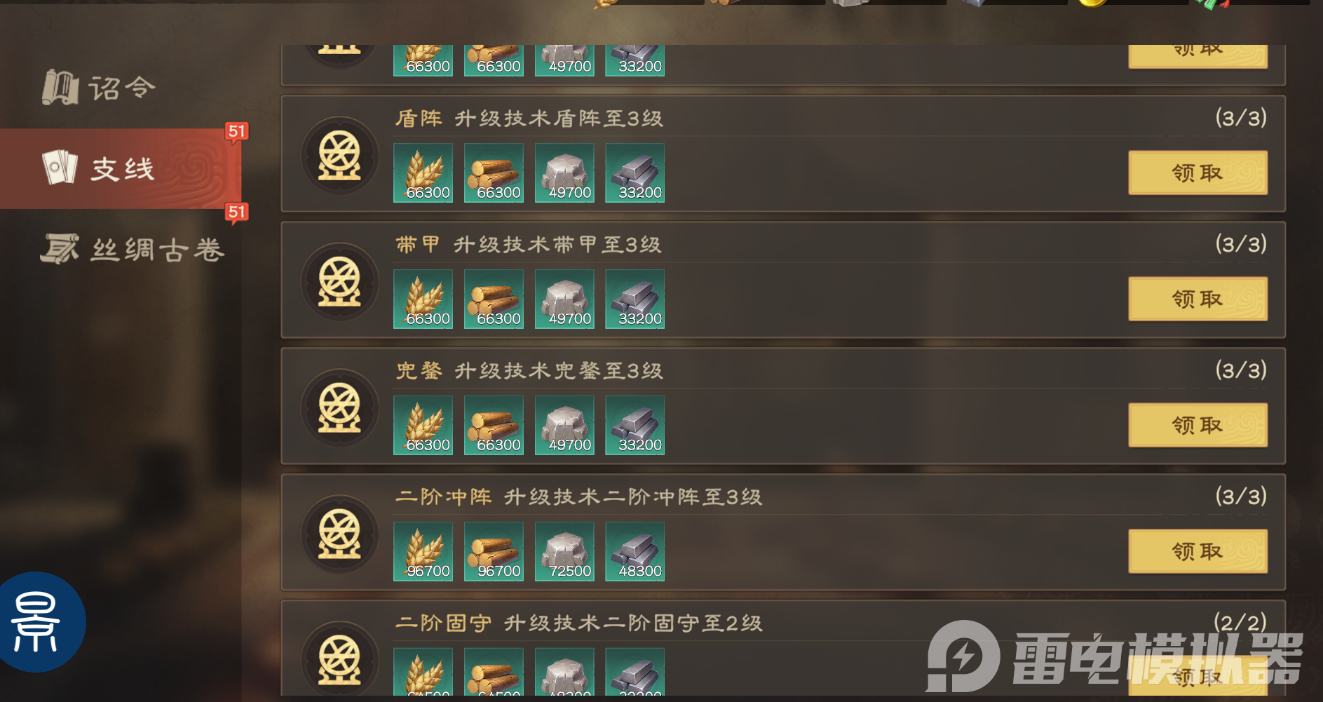Claim reward for 兜鍪 quest
1323x702 pixels.
1198,425
